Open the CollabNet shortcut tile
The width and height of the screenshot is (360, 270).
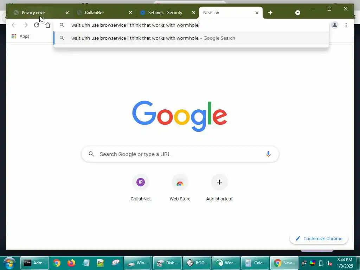[141, 188]
